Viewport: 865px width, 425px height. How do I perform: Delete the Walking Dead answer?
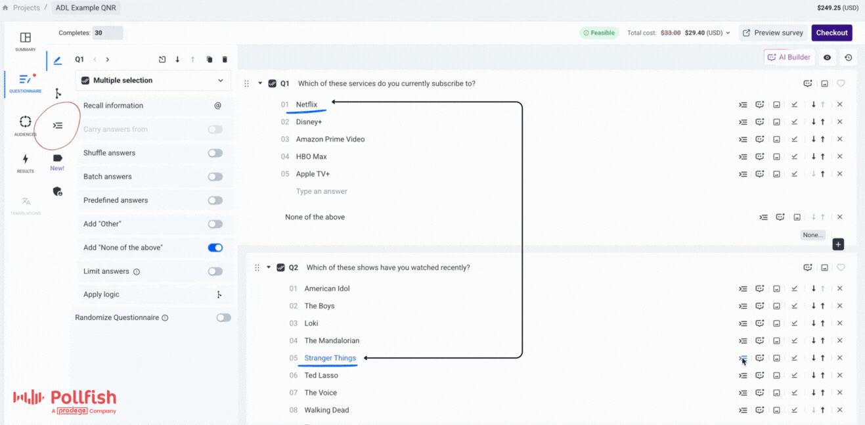tap(839, 410)
